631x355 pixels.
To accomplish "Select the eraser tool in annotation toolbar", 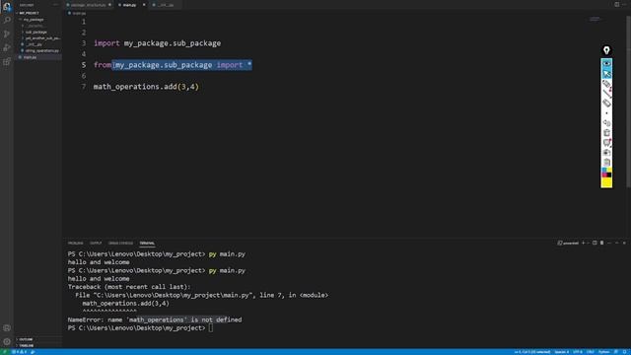I will [x=606, y=103].
